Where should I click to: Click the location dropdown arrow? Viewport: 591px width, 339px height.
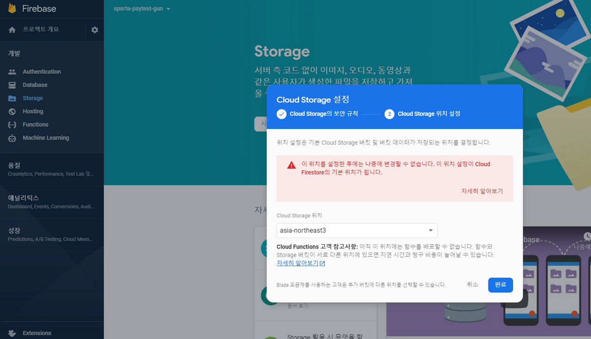point(431,230)
